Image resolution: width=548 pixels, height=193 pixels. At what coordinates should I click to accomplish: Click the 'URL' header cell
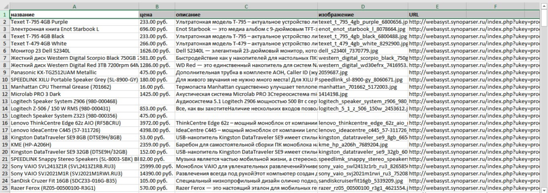(x=437, y=14)
